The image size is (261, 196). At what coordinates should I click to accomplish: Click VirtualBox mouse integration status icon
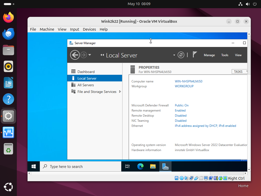pyautogui.click(x=220, y=178)
